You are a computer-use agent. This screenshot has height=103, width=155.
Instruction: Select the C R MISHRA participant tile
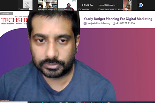87,5
